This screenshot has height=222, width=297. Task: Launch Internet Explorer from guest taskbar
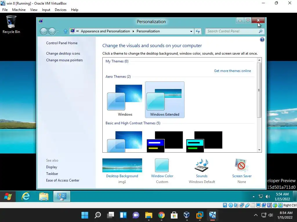(x=26, y=196)
